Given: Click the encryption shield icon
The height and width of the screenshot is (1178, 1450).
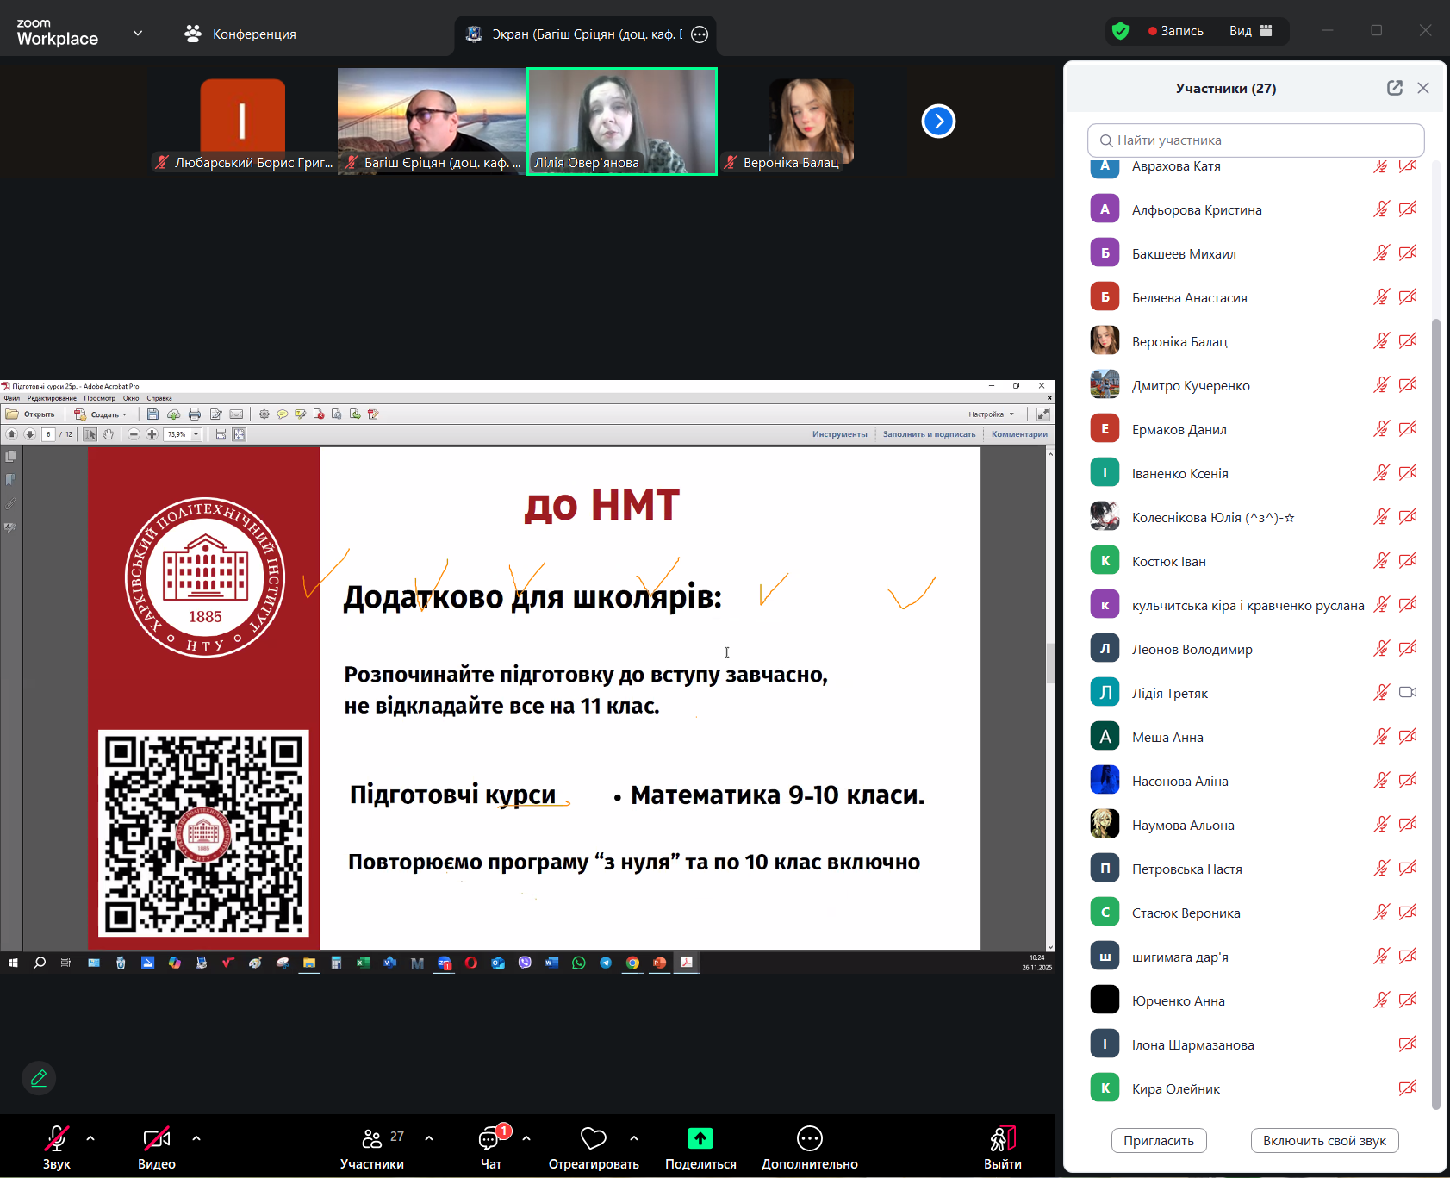Looking at the screenshot, I should [x=1120, y=31].
